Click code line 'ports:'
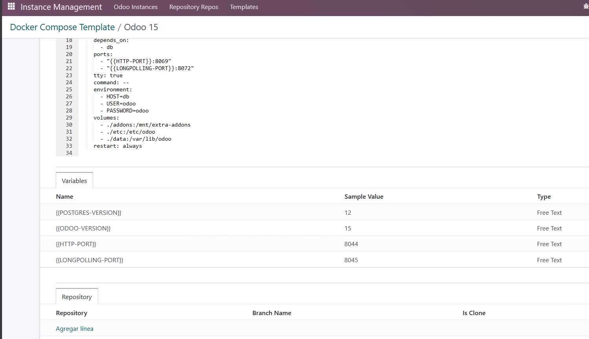The image size is (589, 339). (x=103, y=54)
